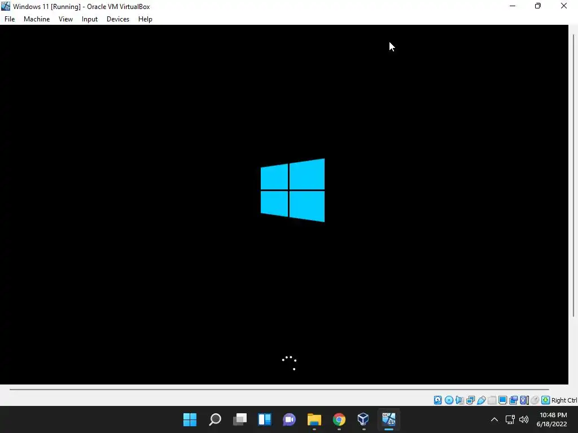Screen dimensions: 578x433
Task: Minimize the VirtualBox window
Action: pyautogui.click(x=513, y=6)
